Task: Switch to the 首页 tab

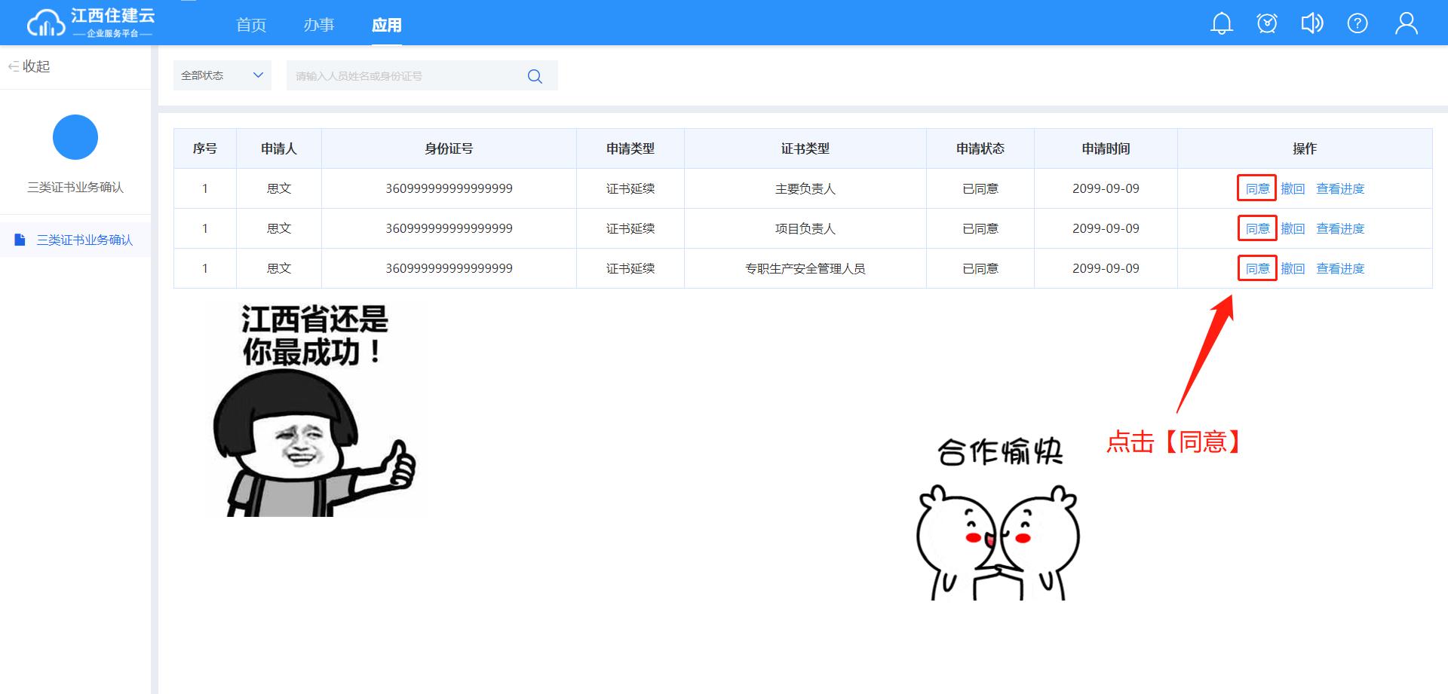Action: point(251,25)
